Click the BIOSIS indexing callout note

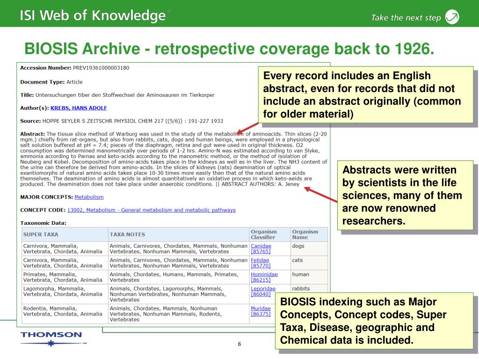click(374, 321)
